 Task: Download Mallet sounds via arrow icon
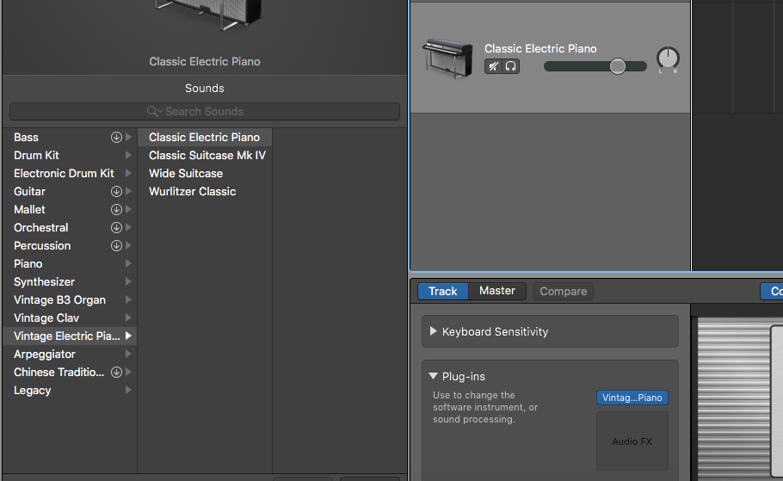116,209
